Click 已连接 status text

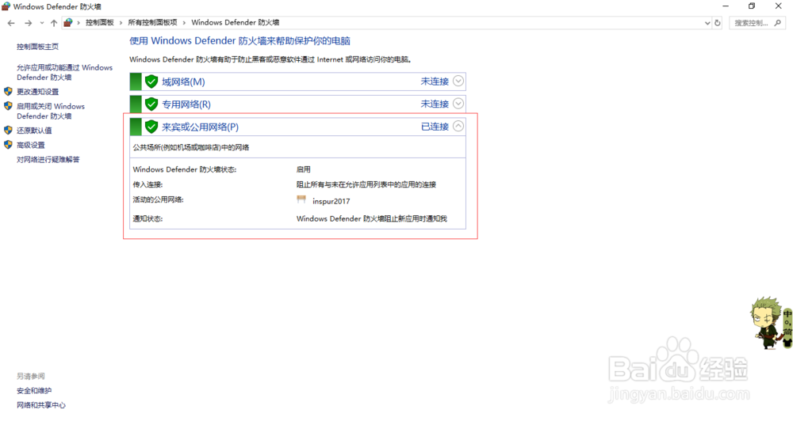pos(435,127)
